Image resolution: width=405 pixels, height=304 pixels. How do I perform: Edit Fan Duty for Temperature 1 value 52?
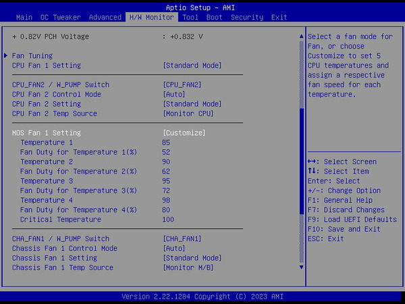tap(166, 152)
